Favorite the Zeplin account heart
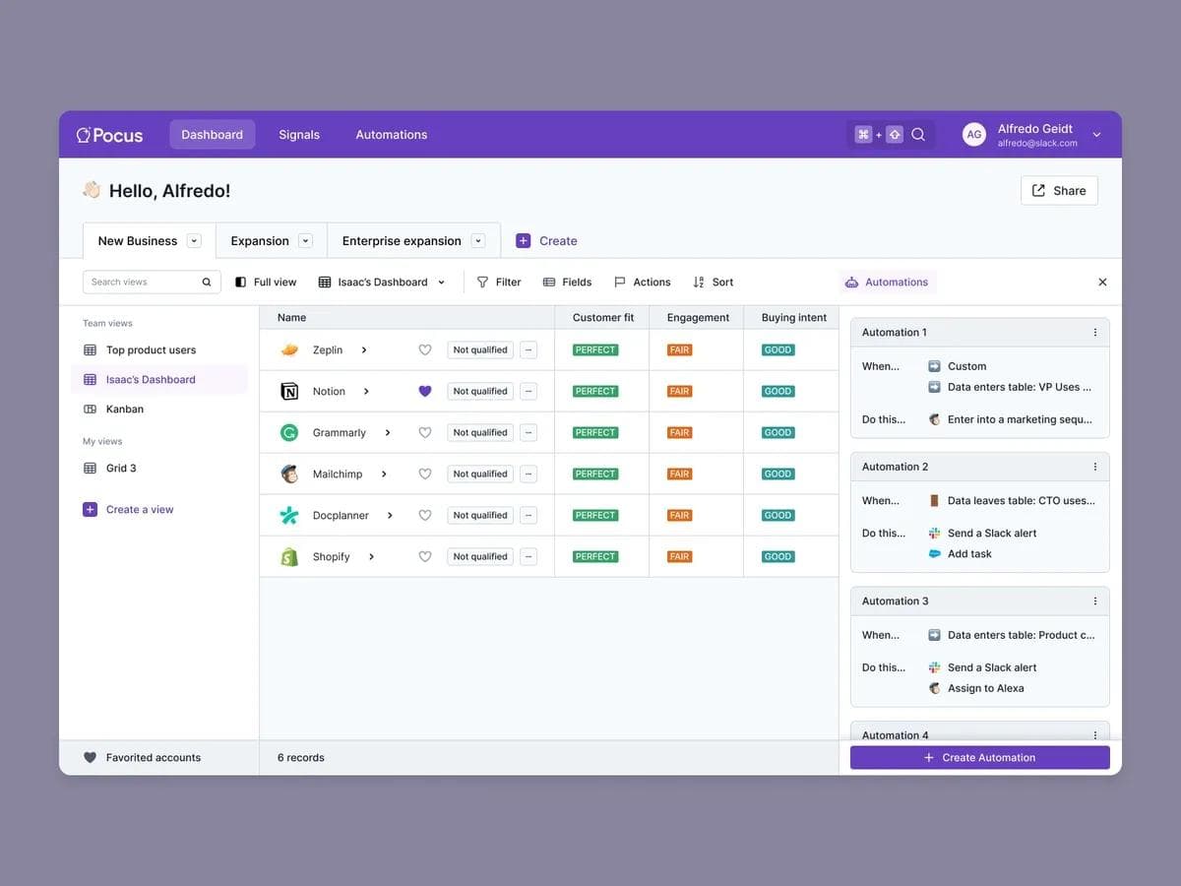 [x=425, y=350]
